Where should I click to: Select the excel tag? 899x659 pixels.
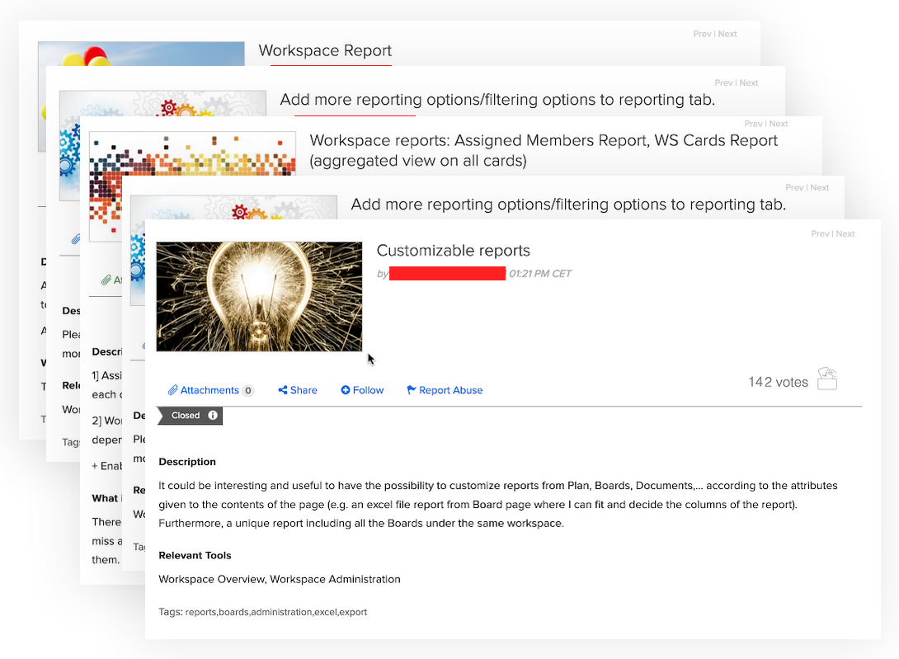click(x=326, y=612)
